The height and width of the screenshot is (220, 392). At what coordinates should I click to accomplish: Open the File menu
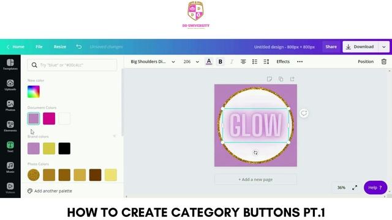(39, 46)
